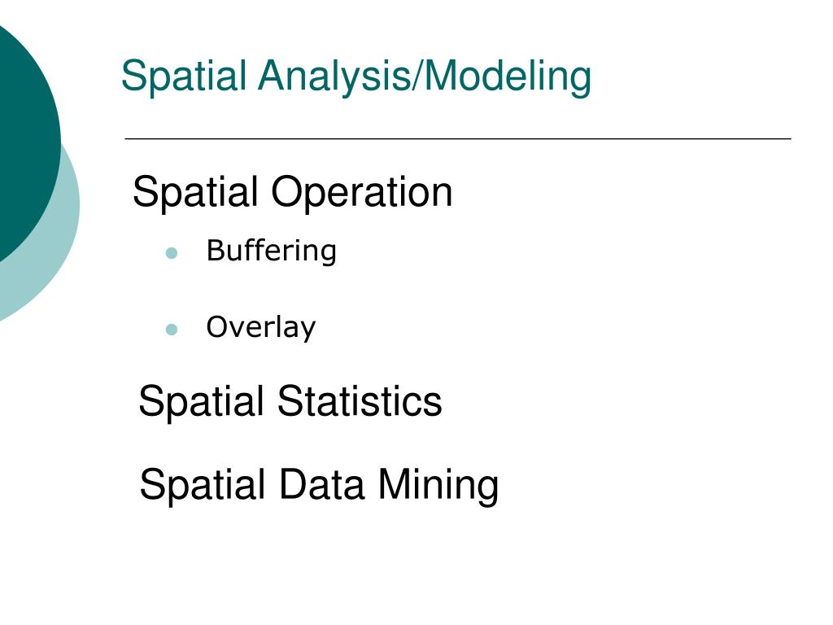Click the word "Statistics" on the slide
This screenshot has width=833, height=625.
point(360,401)
